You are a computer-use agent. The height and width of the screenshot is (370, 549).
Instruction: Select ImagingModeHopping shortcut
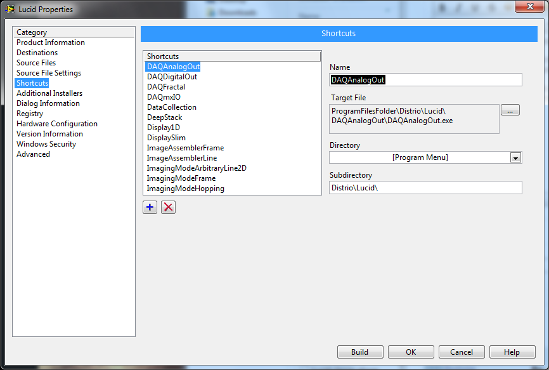(186, 188)
